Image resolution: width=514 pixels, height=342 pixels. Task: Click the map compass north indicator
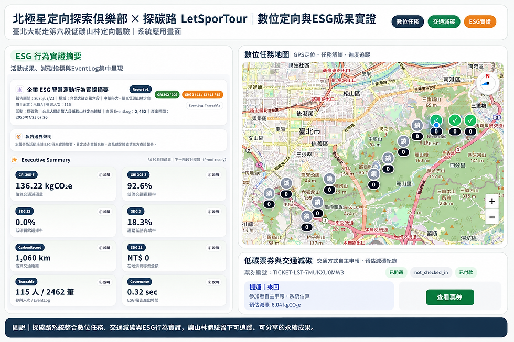point(487,83)
